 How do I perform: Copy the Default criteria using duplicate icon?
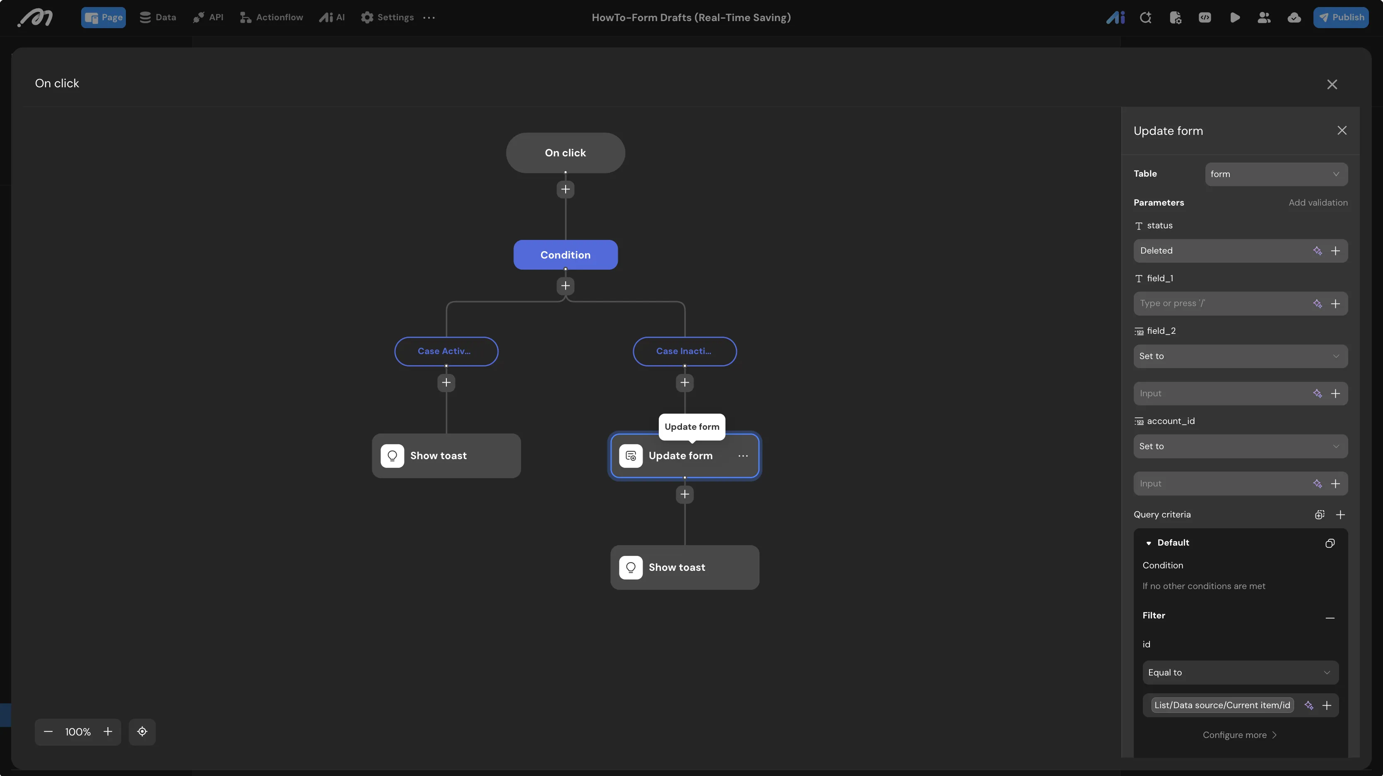coord(1330,543)
